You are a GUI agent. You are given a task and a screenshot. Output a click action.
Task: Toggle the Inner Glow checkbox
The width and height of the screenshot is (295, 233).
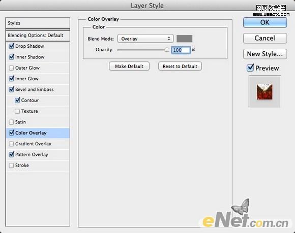pyautogui.click(x=12, y=79)
